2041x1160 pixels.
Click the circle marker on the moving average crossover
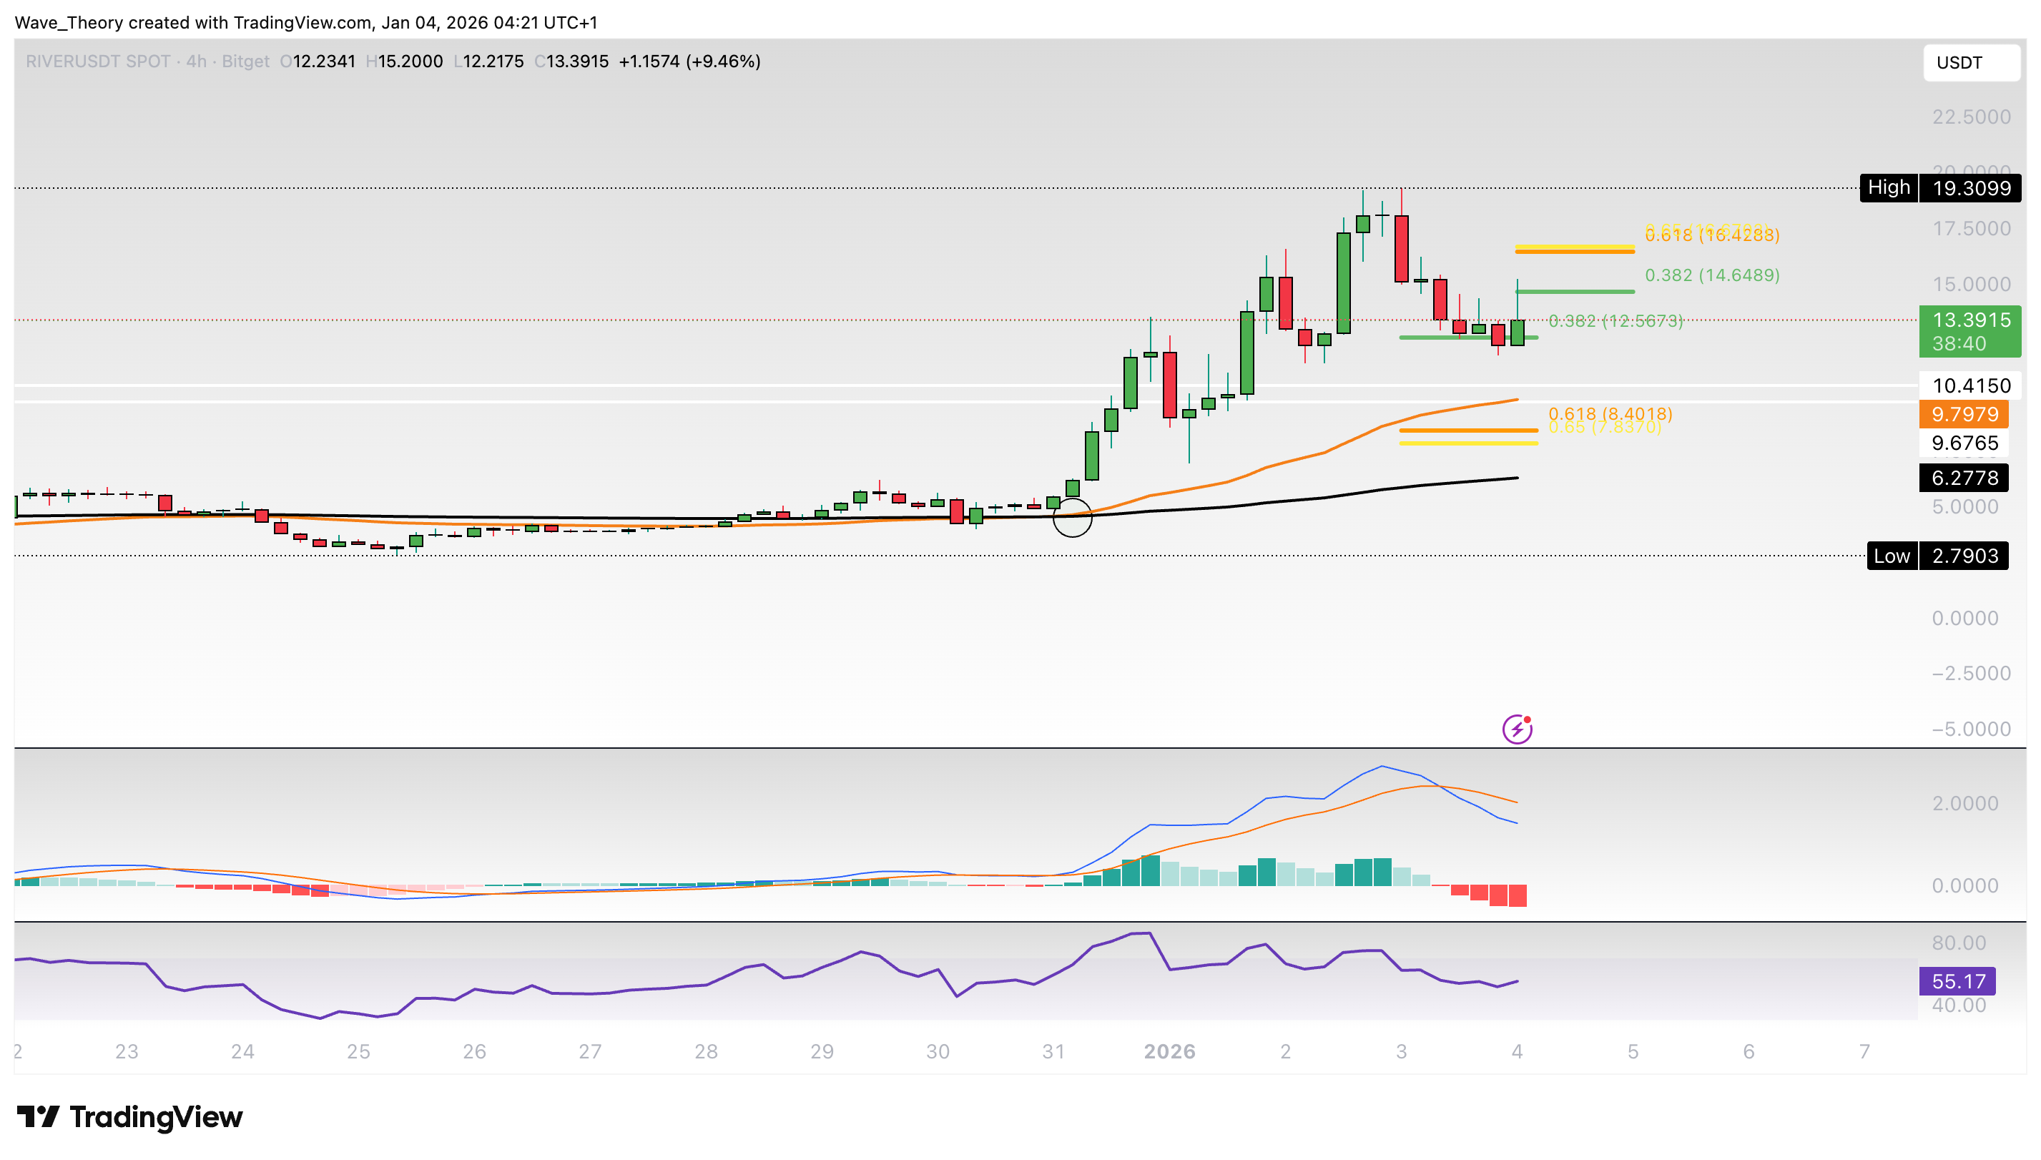coord(1072,518)
